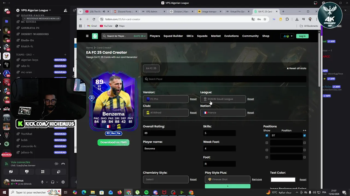Open the Version FC Pro dropdown
Viewport: 350px width, 196px height.
pyautogui.click(x=166, y=99)
